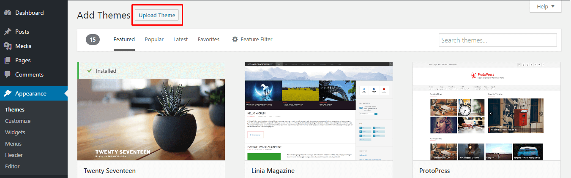Click the Media library icon

pos(8,46)
